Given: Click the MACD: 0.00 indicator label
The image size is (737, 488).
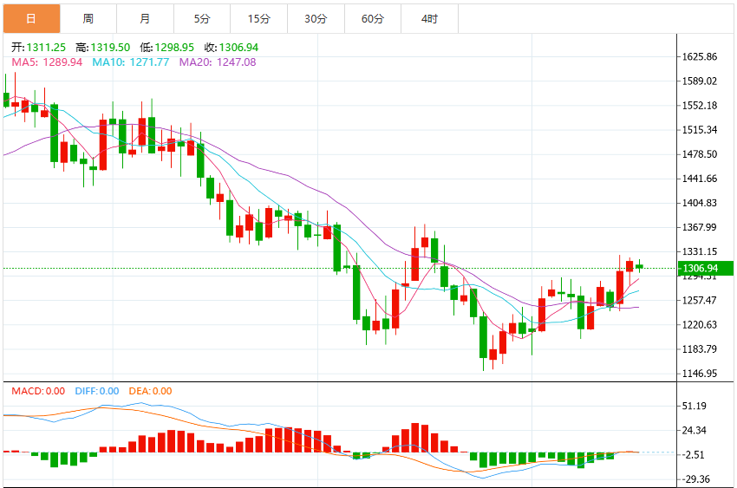Looking at the screenshot, I should click(38, 391).
